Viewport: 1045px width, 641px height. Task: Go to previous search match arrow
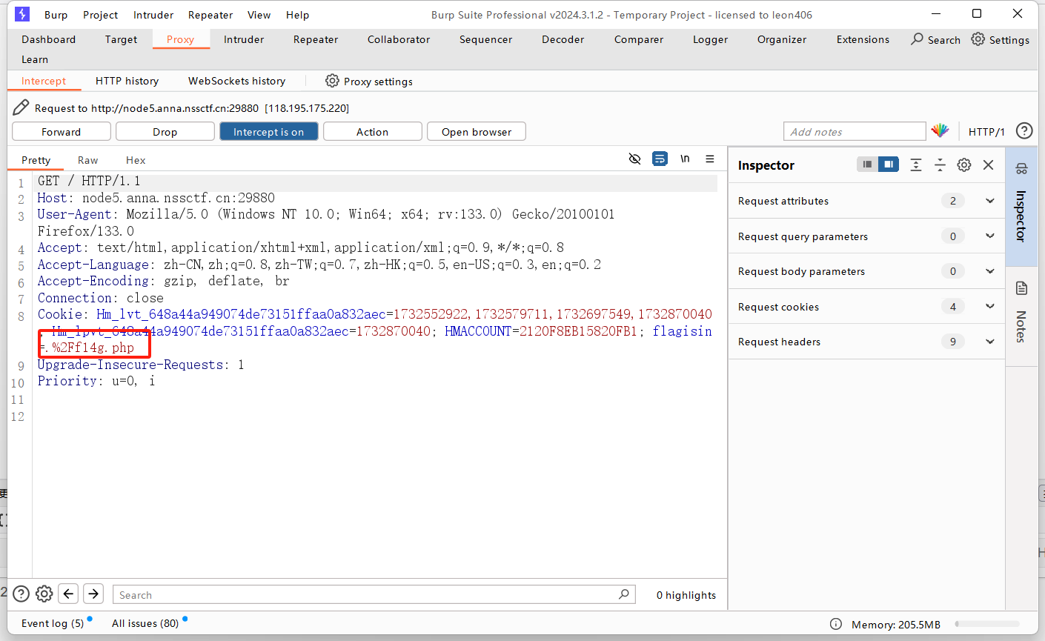pyautogui.click(x=68, y=594)
